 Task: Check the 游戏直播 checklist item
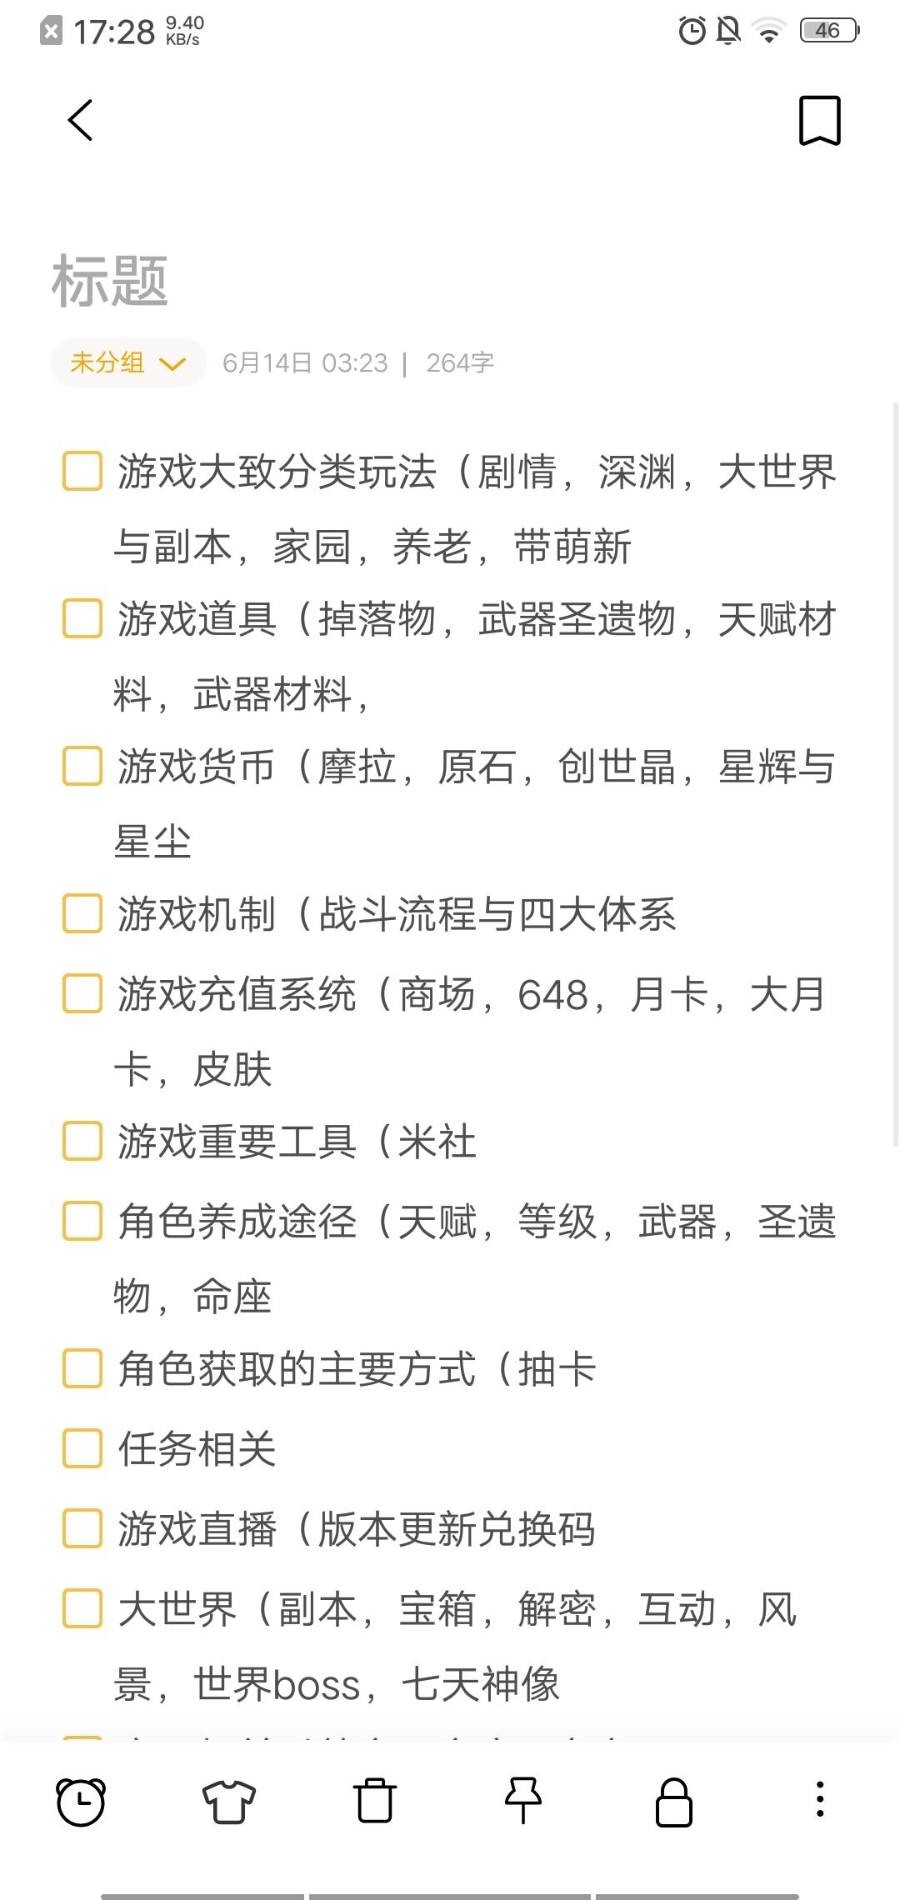[82, 1528]
